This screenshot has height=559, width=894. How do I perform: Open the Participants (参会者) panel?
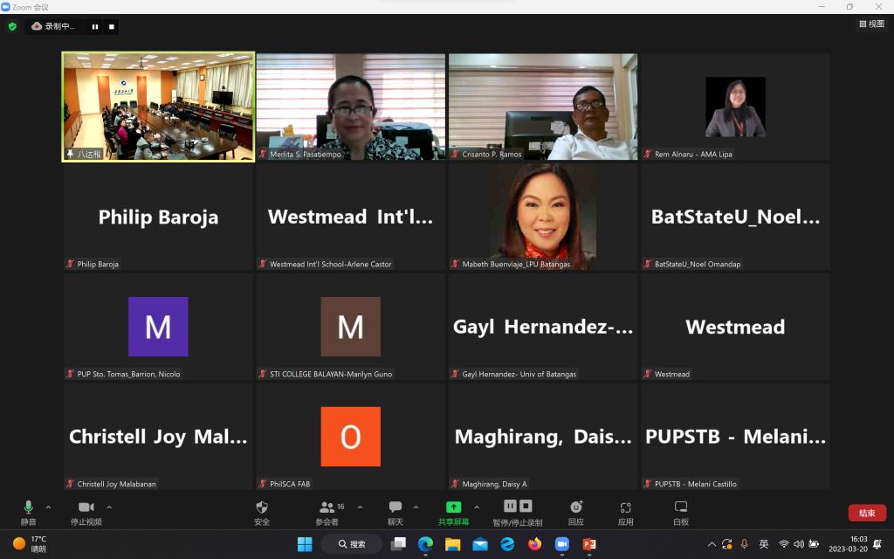pos(327,507)
